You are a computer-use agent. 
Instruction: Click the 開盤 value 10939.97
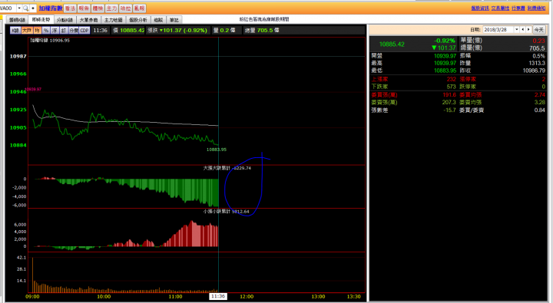(x=445, y=56)
